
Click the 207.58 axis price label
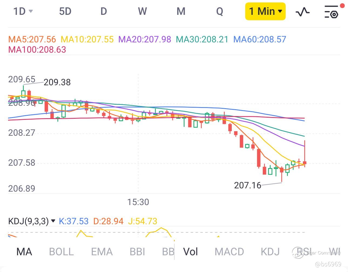(22, 163)
